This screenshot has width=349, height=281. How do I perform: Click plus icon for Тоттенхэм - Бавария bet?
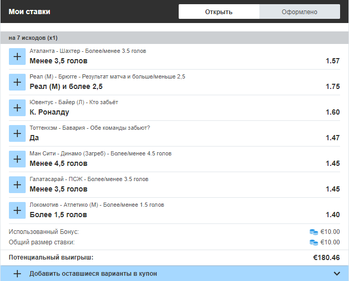pos(17,133)
